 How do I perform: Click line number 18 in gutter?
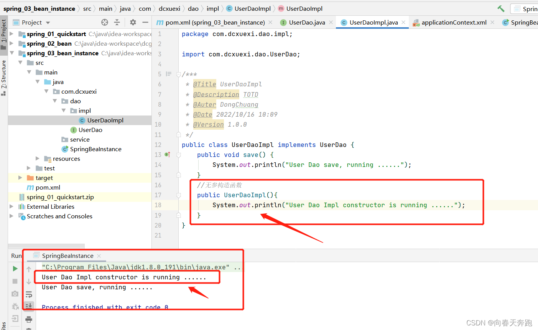click(x=158, y=205)
